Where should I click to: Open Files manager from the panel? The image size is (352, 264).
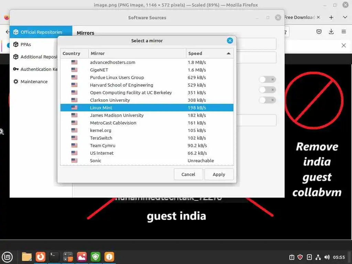[x=27, y=257]
